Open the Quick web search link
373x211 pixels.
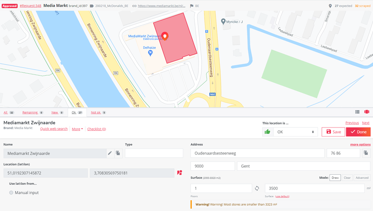pos(54,129)
